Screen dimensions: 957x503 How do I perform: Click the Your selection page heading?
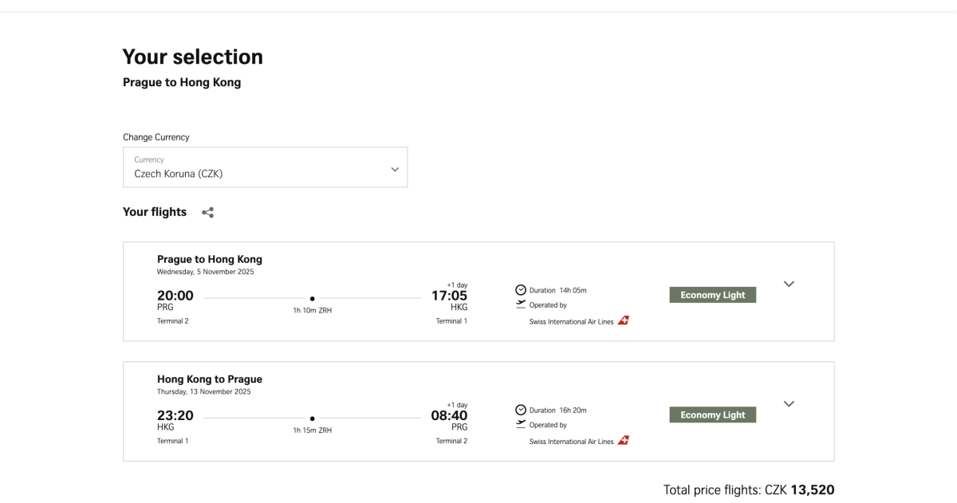click(192, 57)
